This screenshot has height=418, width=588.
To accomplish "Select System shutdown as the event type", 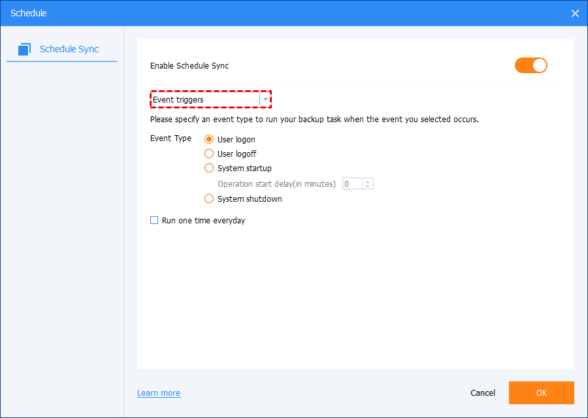I will click(209, 199).
